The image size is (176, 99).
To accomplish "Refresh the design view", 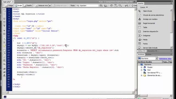I will (111, 5).
